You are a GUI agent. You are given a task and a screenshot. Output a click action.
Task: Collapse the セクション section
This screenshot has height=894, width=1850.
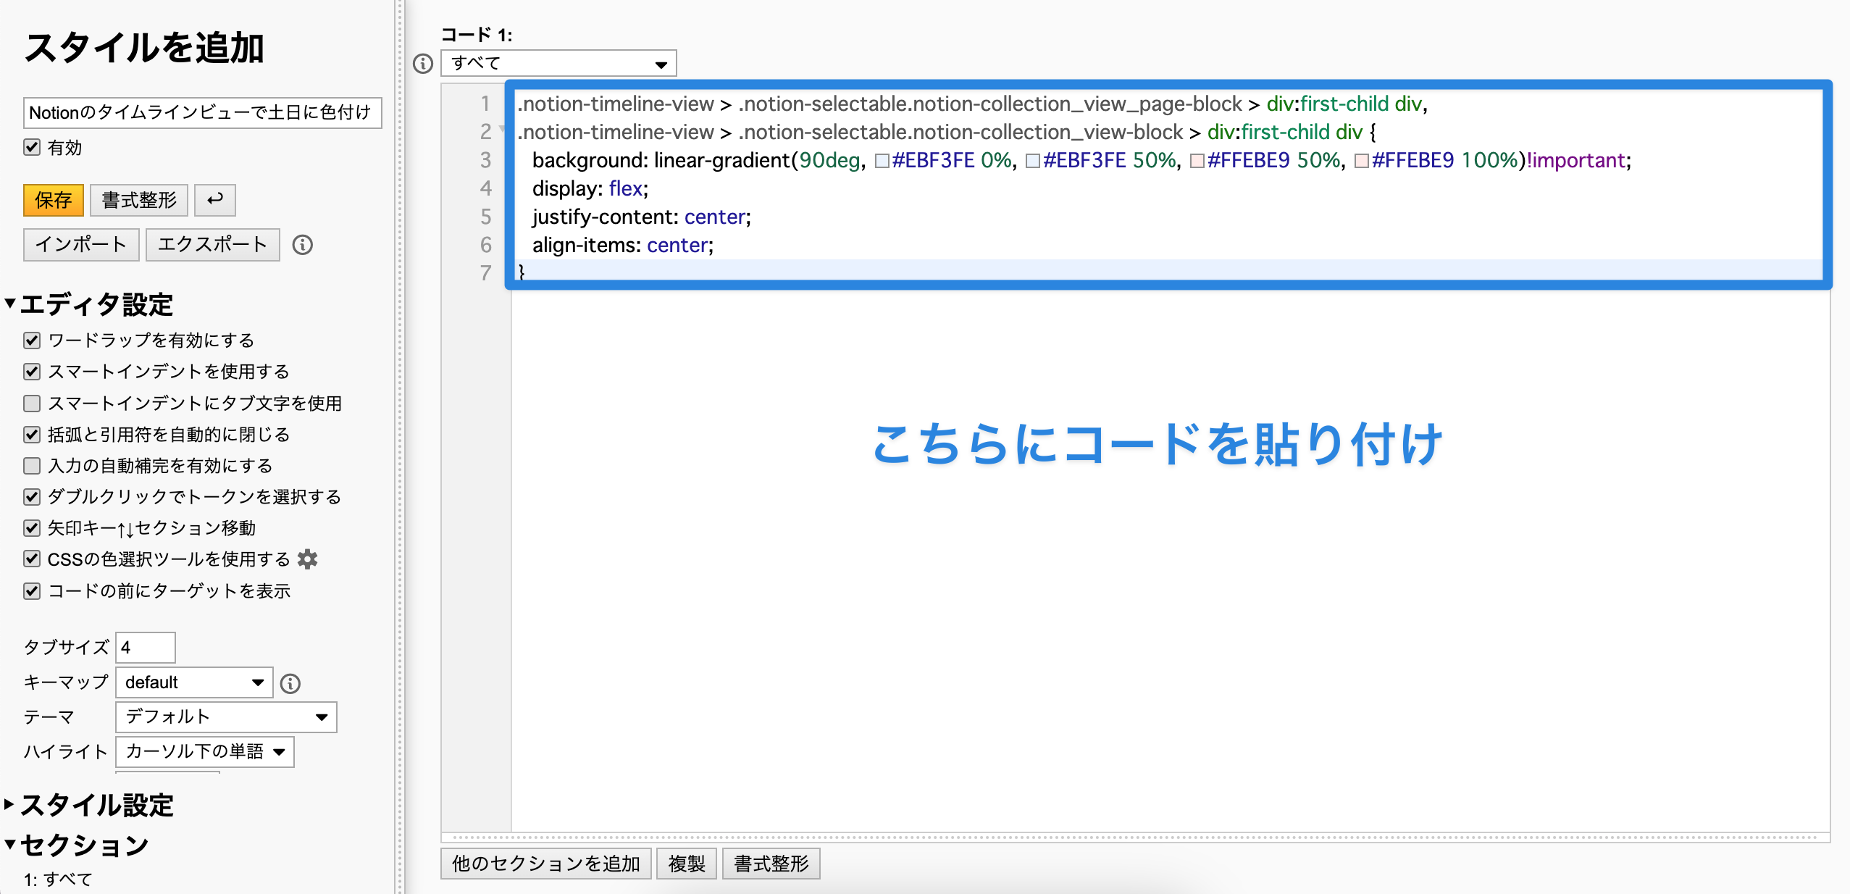77,845
